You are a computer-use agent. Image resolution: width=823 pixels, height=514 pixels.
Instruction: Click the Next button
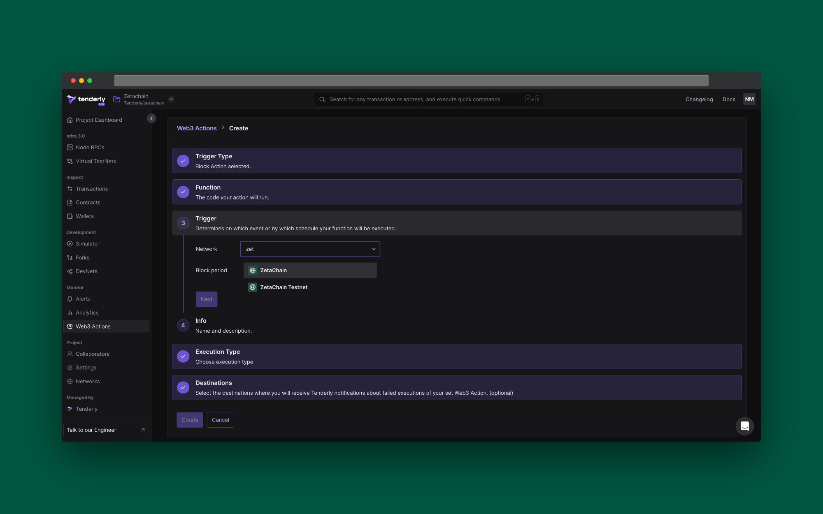(x=206, y=299)
